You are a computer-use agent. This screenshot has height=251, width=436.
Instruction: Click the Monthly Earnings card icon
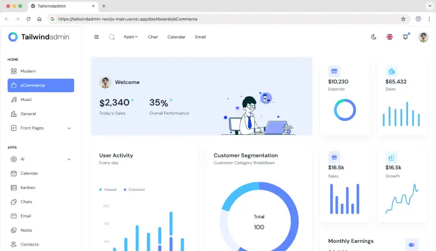click(412, 245)
